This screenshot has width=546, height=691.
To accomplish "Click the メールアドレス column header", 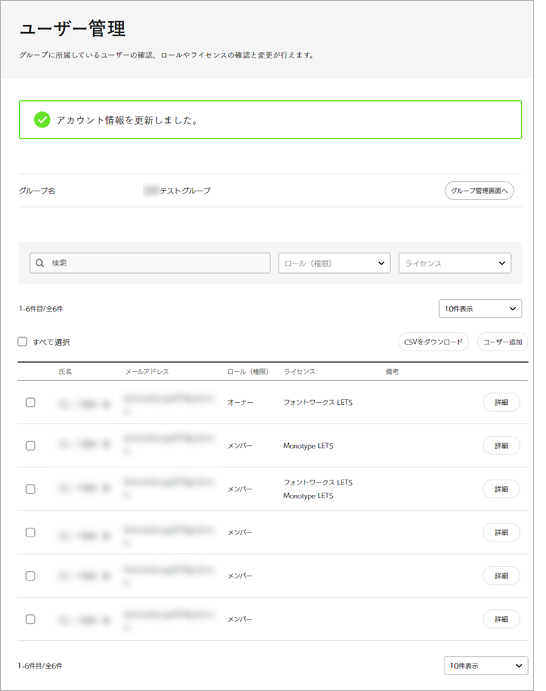I will (147, 371).
